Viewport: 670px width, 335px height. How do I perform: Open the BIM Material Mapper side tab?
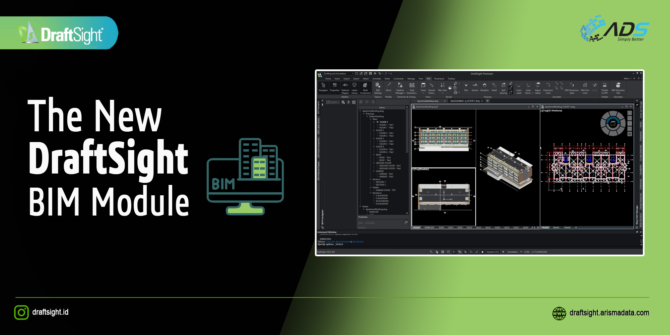[x=319, y=171]
